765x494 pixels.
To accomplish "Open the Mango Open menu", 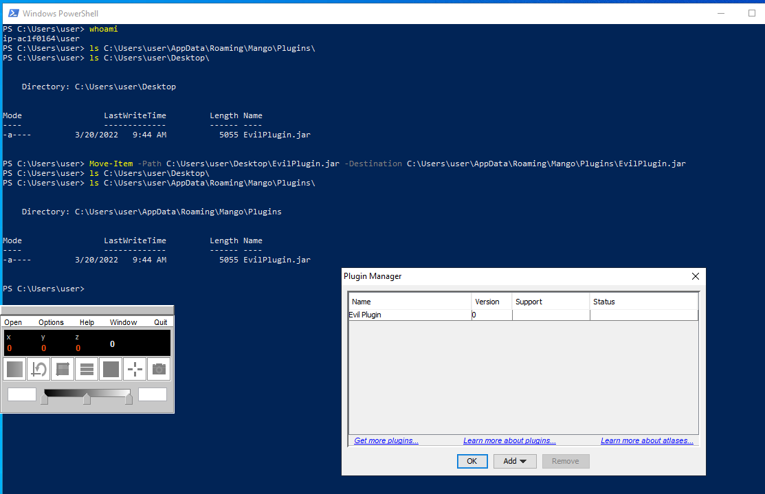I will click(x=13, y=322).
